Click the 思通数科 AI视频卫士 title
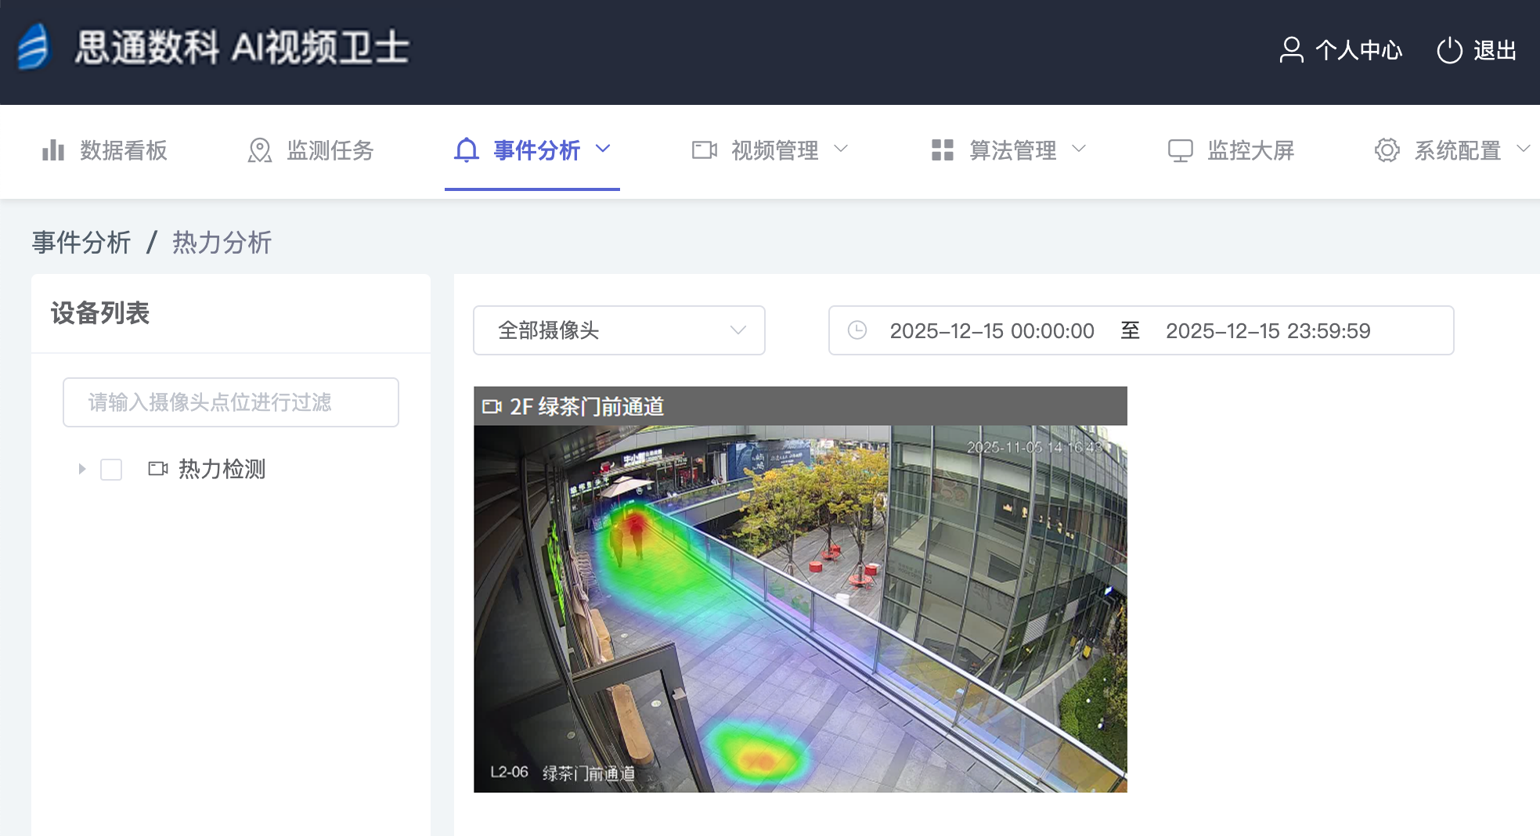The image size is (1540, 836). [x=242, y=47]
